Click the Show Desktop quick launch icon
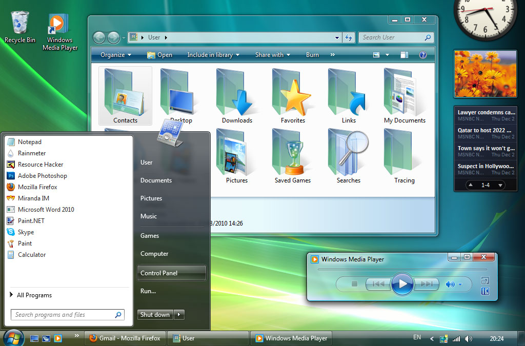Viewport: 525px width, 346px height. tap(34, 338)
